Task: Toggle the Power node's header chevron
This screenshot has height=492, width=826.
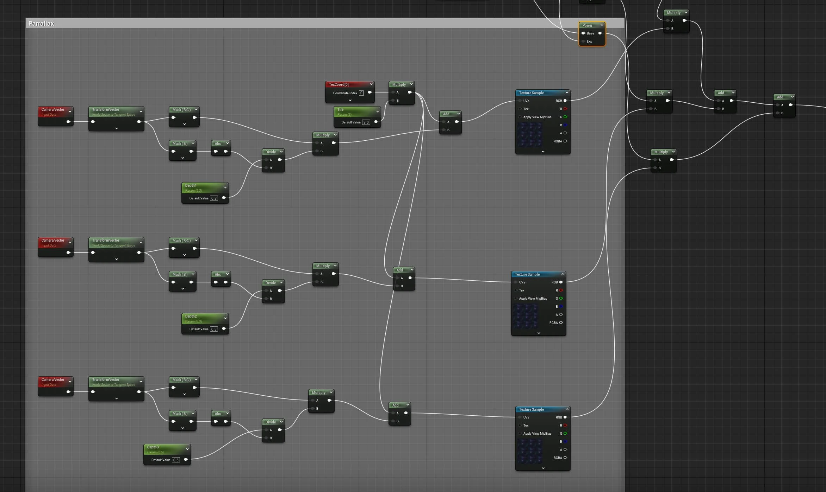Action: [602, 25]
